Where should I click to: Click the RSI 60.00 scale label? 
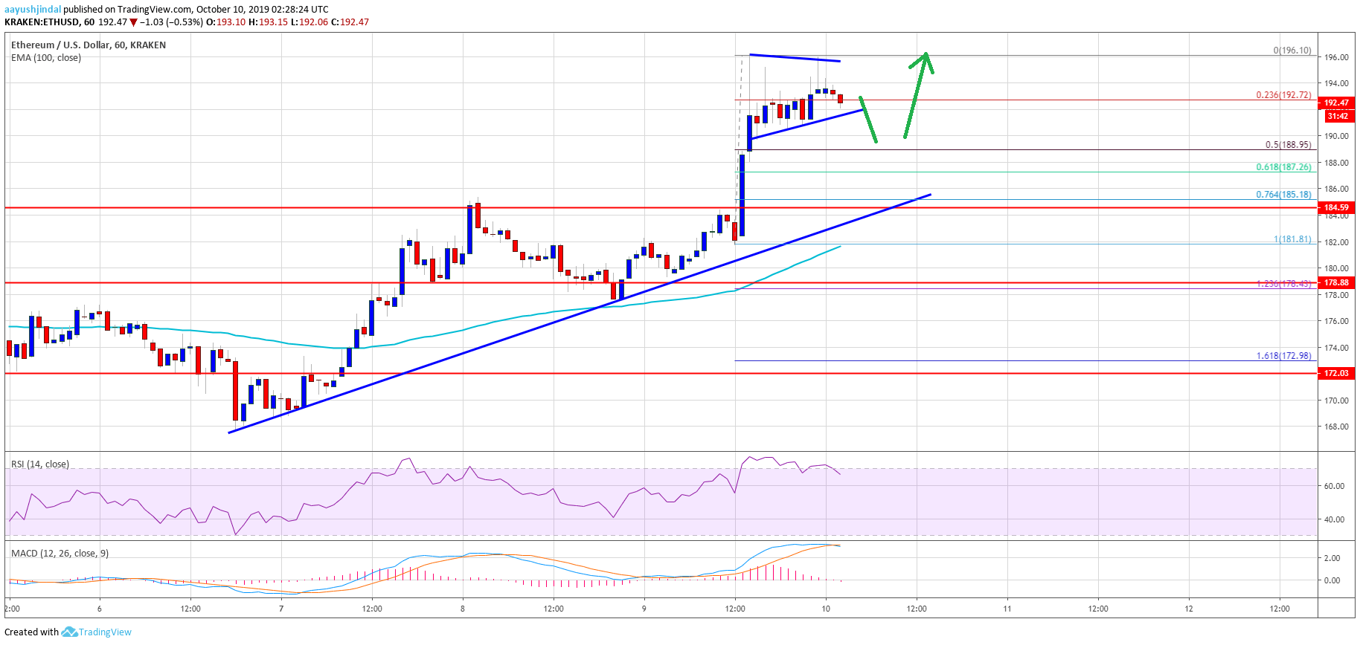[1334, 486]
